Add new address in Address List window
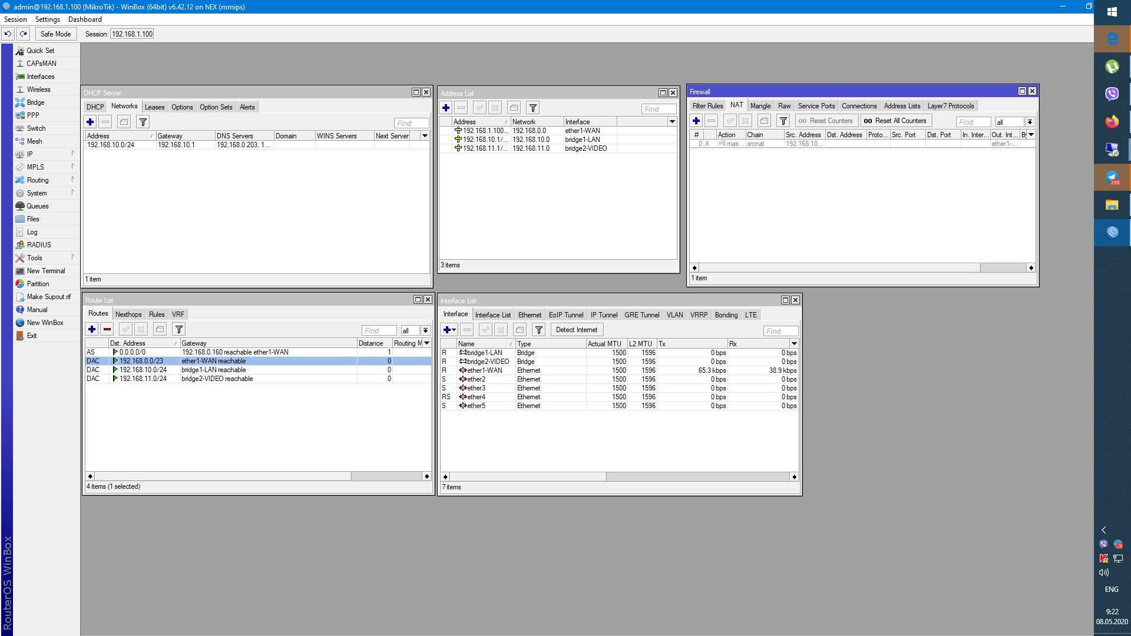 tap(446, 108)
